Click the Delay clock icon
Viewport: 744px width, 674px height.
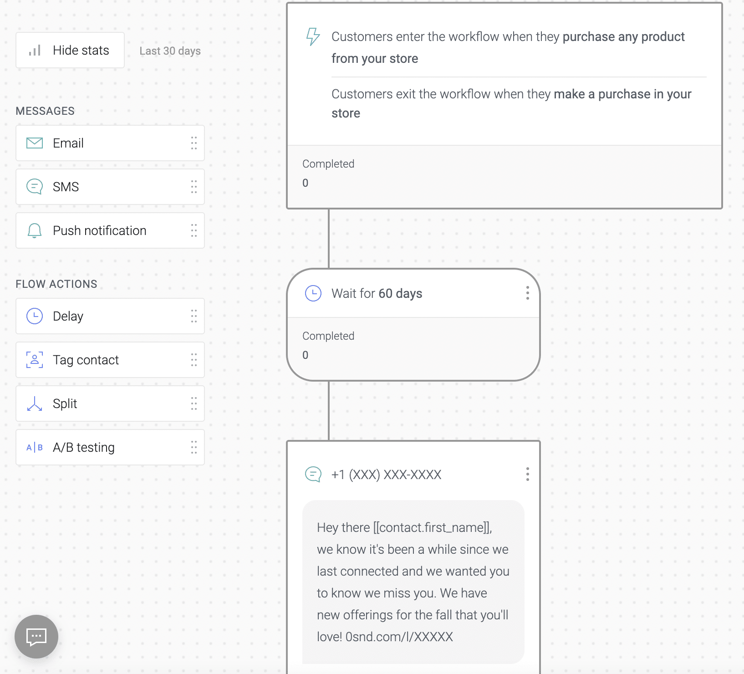[35, 316]
